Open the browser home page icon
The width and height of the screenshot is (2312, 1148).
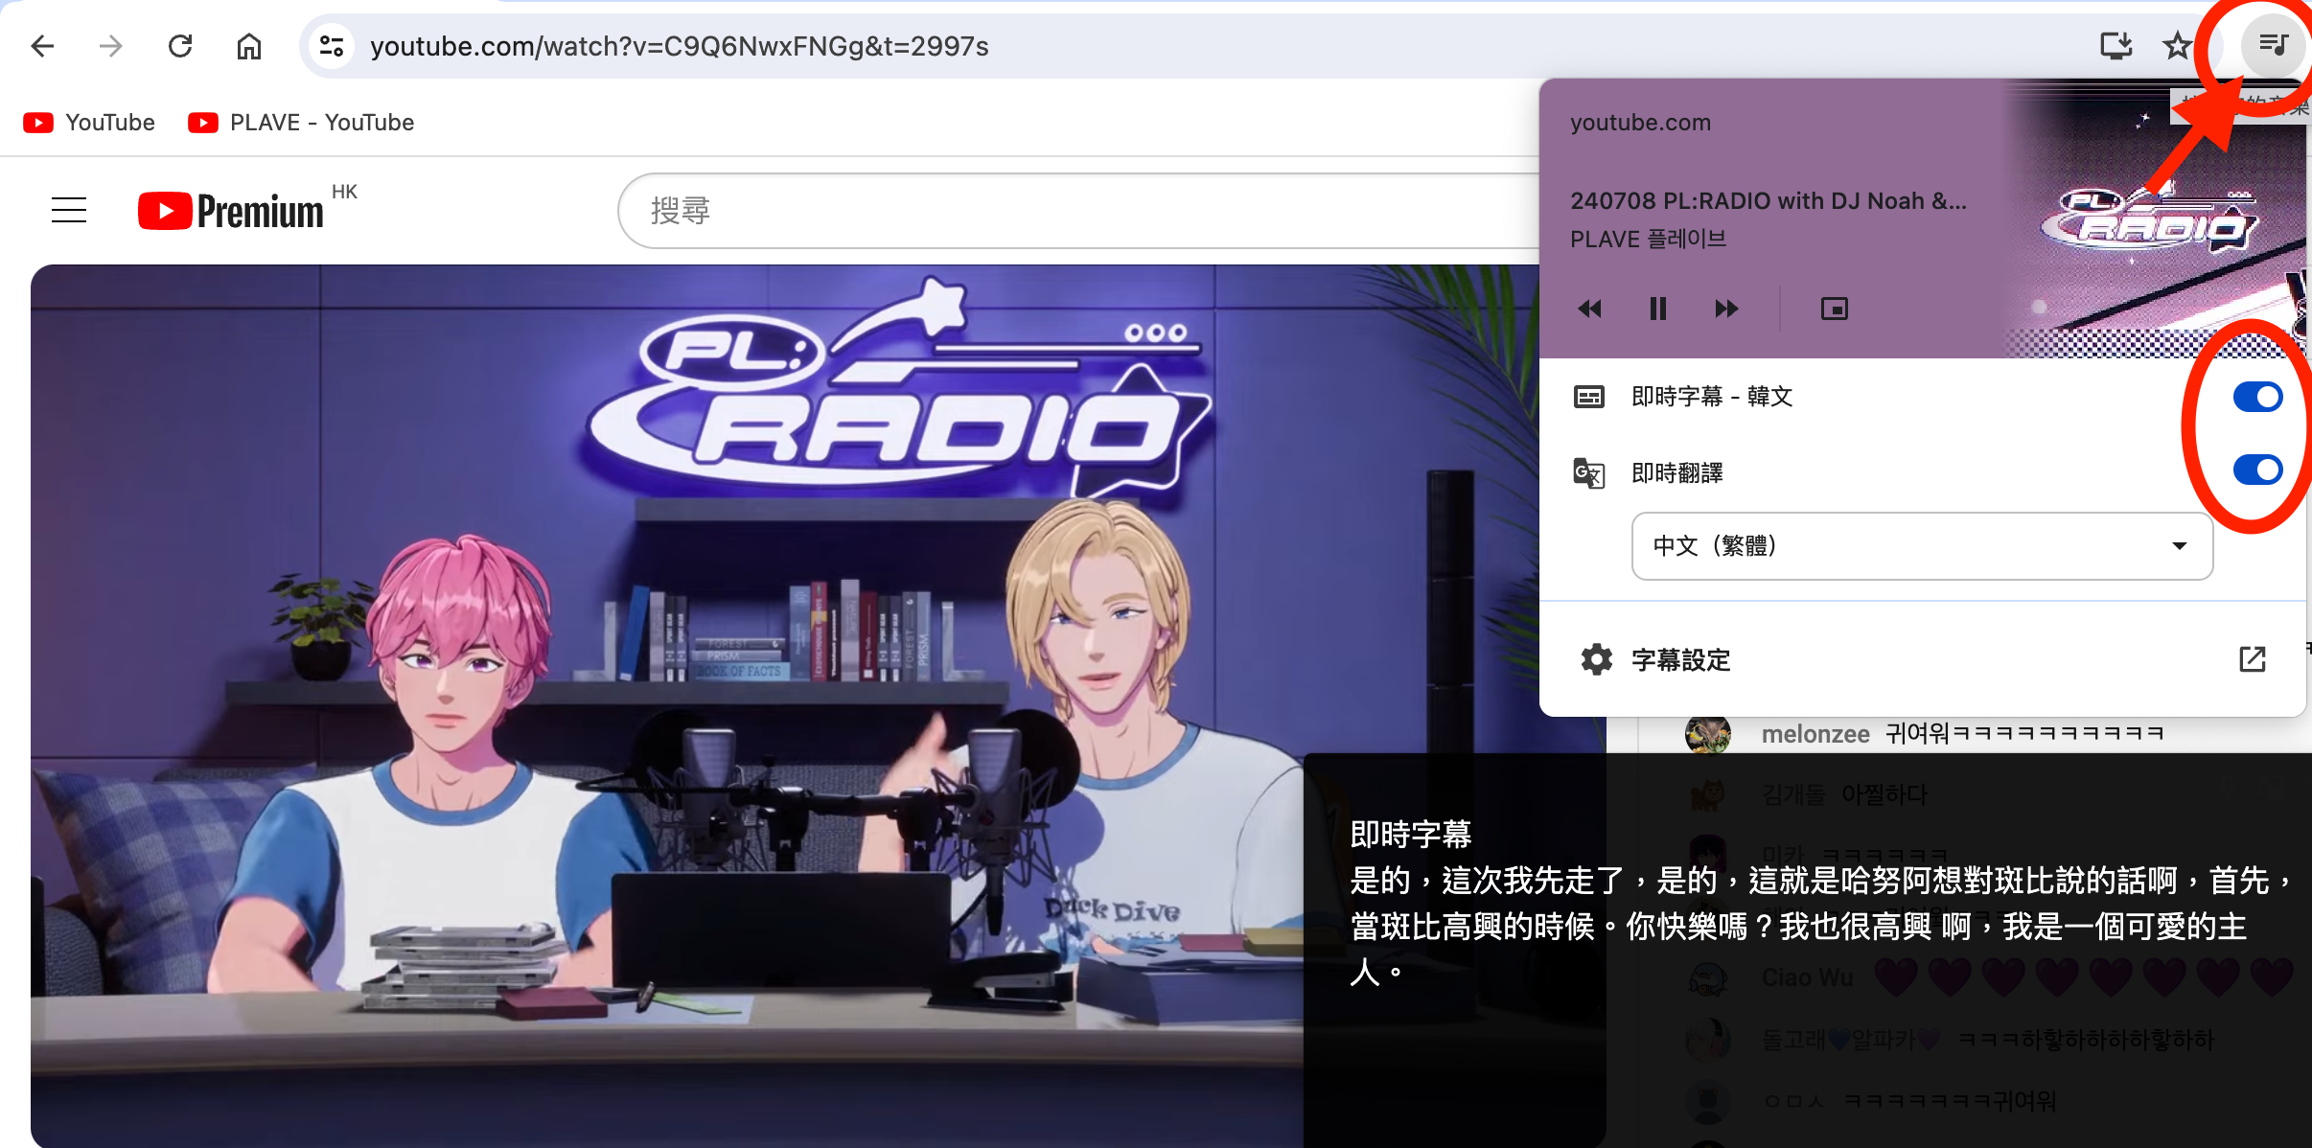[249, 46]
